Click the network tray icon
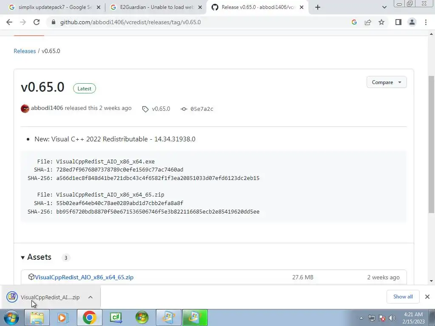Screen dimensions: 435x326 pyautogui.click(x=371, y=318)
